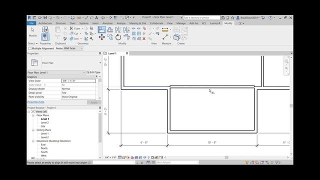Click the search binoculars icon

(223, 18)
